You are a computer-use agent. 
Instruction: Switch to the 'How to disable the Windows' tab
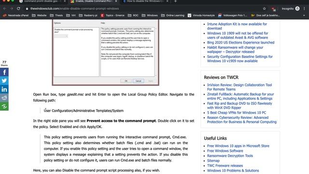click(145, 1)
